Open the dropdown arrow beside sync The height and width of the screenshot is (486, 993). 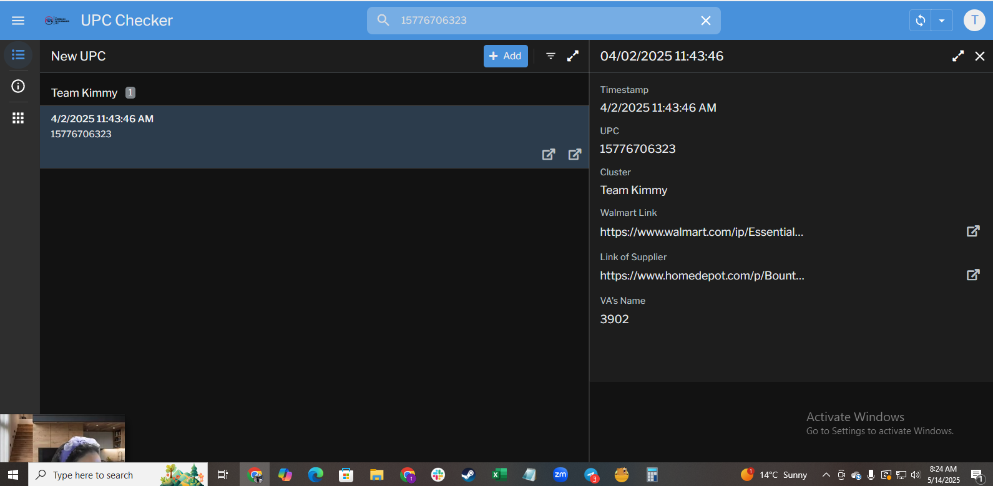[942, 21]
